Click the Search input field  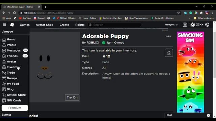114,25
